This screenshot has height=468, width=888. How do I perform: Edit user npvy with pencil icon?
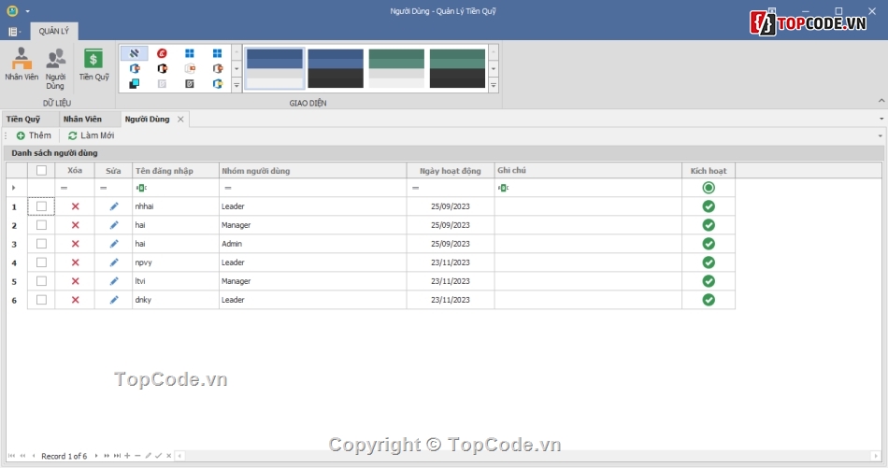(114, 262)
